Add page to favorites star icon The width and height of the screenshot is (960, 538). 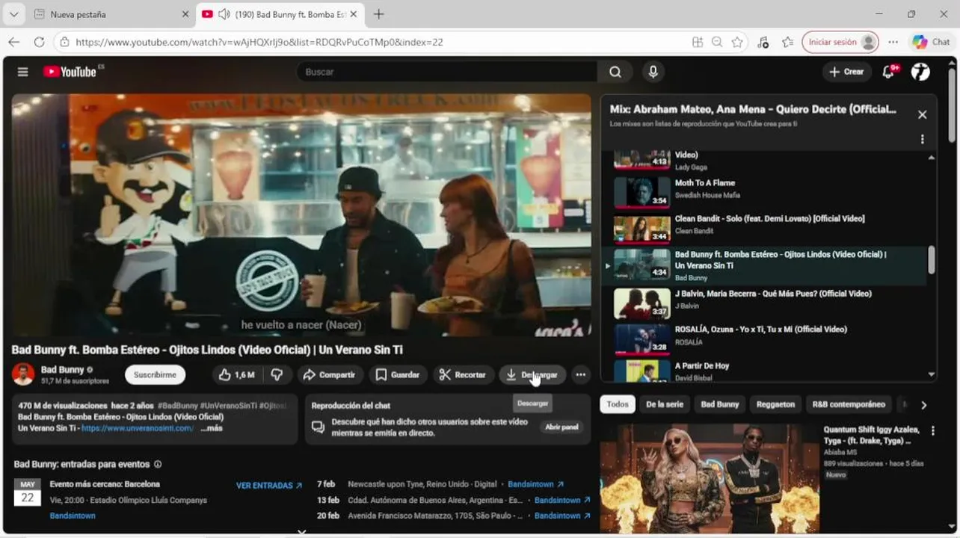737,42
